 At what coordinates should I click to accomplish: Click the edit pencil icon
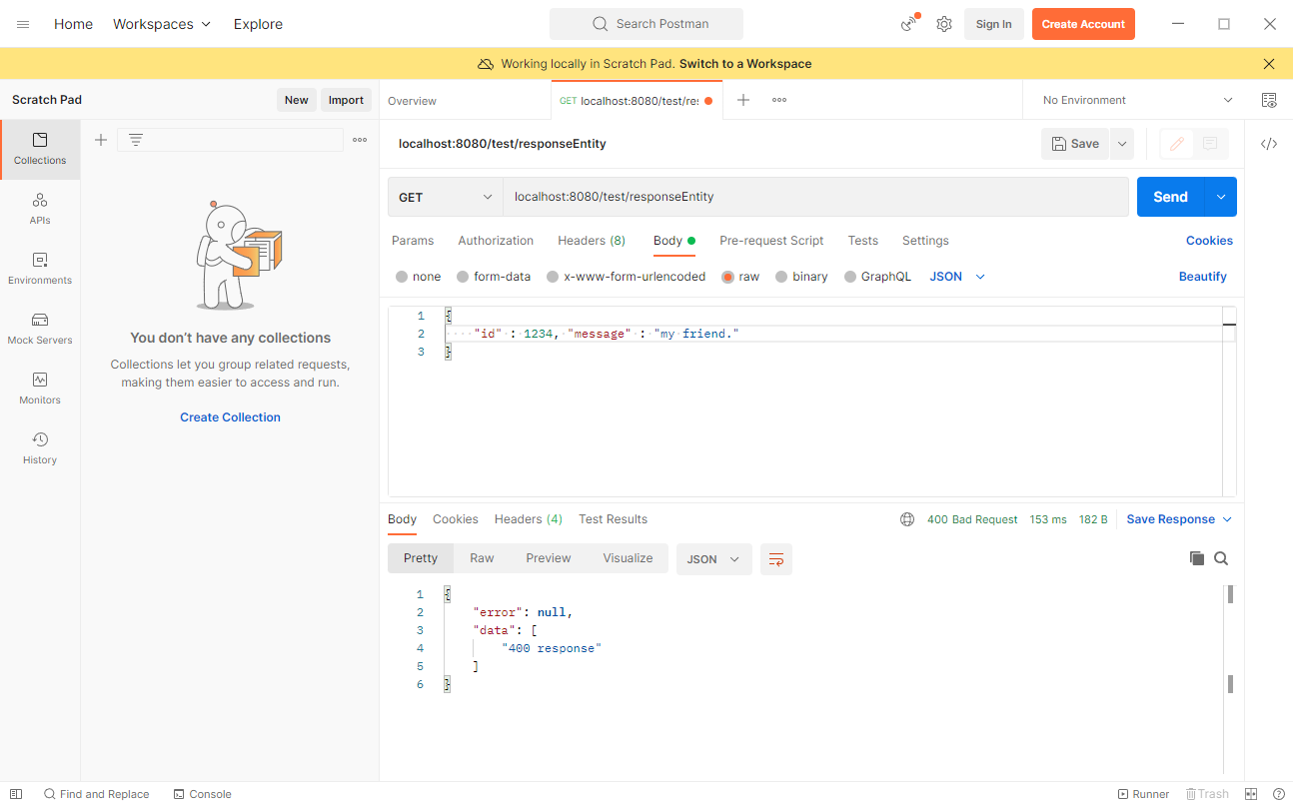click(x=1177, y=144)
